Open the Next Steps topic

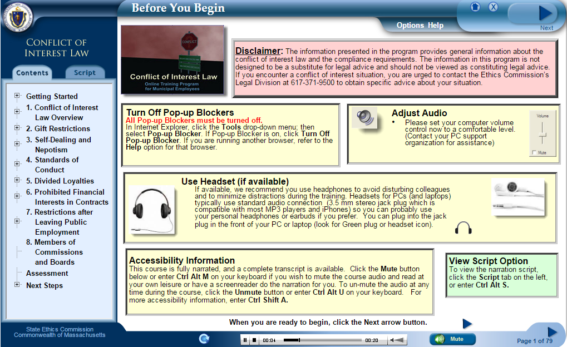[45, 286]
